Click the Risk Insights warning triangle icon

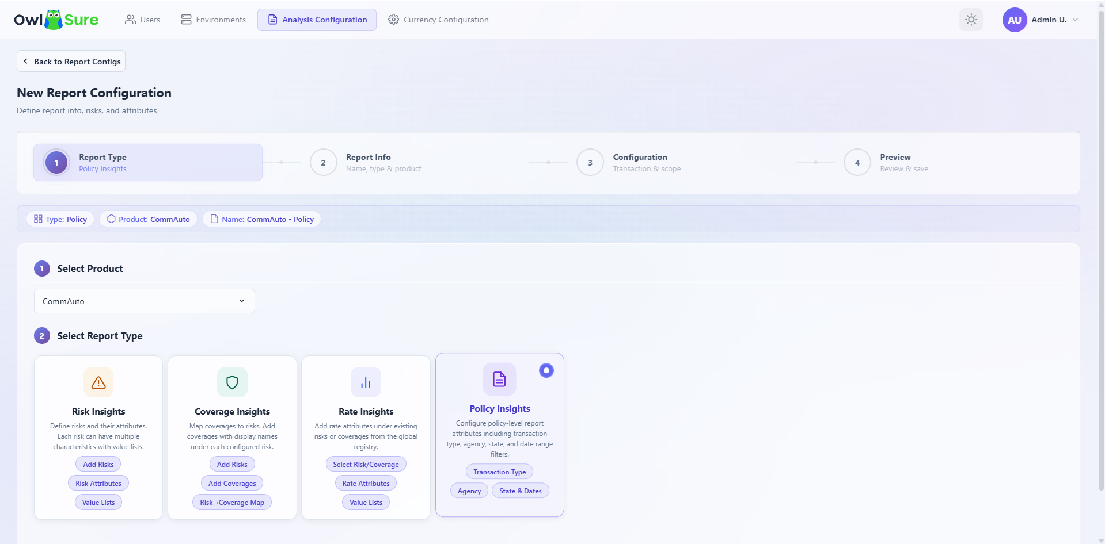[x=98, y=382]
